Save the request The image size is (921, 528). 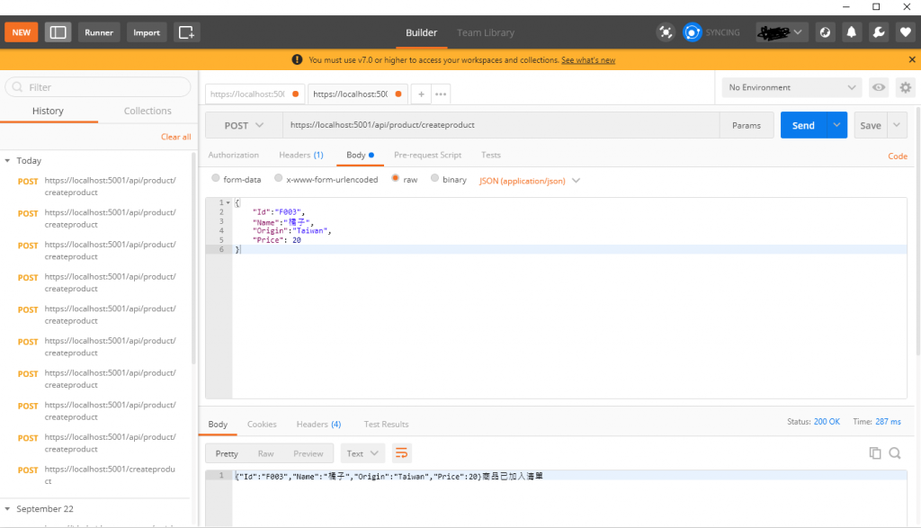point(871,125)
